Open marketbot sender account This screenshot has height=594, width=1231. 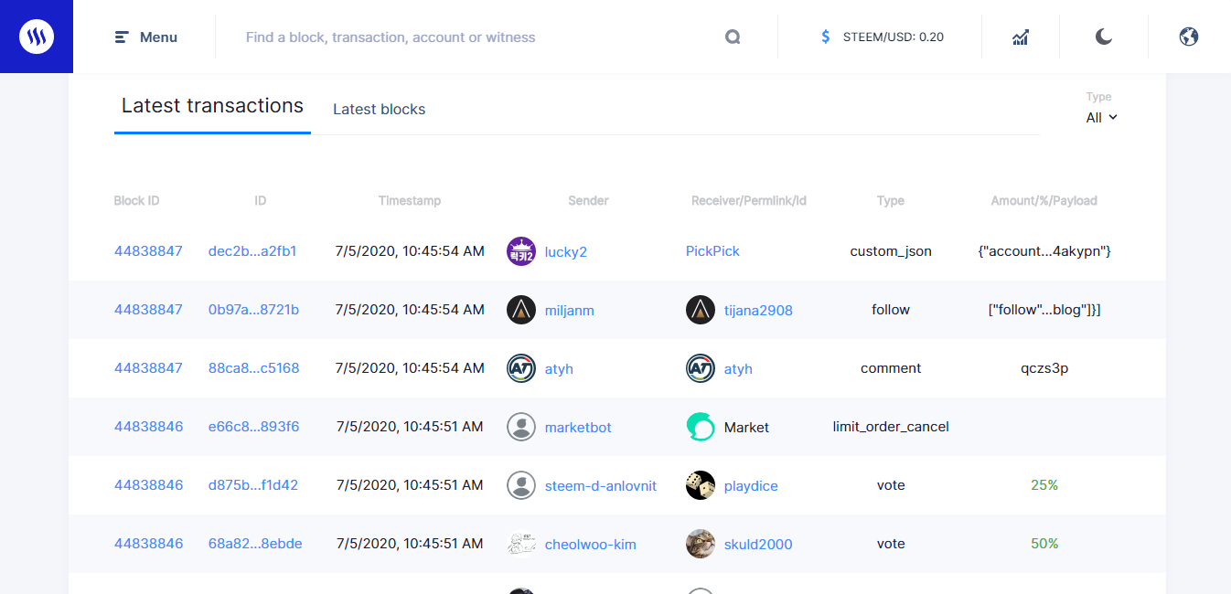point(578,428)
